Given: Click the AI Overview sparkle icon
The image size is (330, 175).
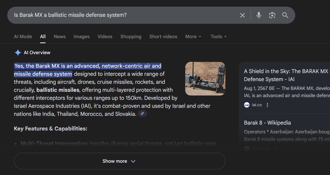Looking at the screenshot, I should coord(18,53).
